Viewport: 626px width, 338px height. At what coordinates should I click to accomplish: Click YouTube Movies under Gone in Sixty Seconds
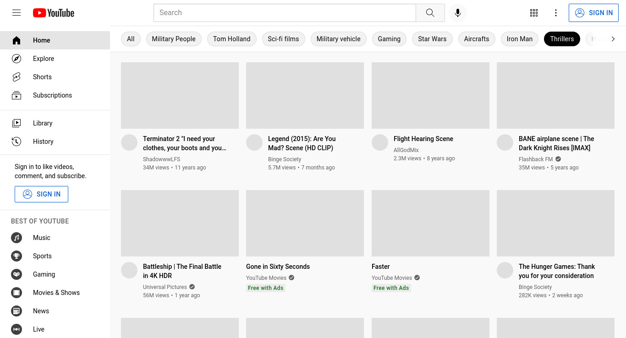(266, 278)
